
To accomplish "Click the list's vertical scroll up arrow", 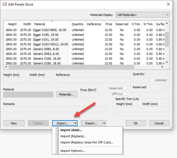I will 167,24.
